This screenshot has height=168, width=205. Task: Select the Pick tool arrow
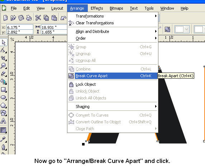point(4,43)
